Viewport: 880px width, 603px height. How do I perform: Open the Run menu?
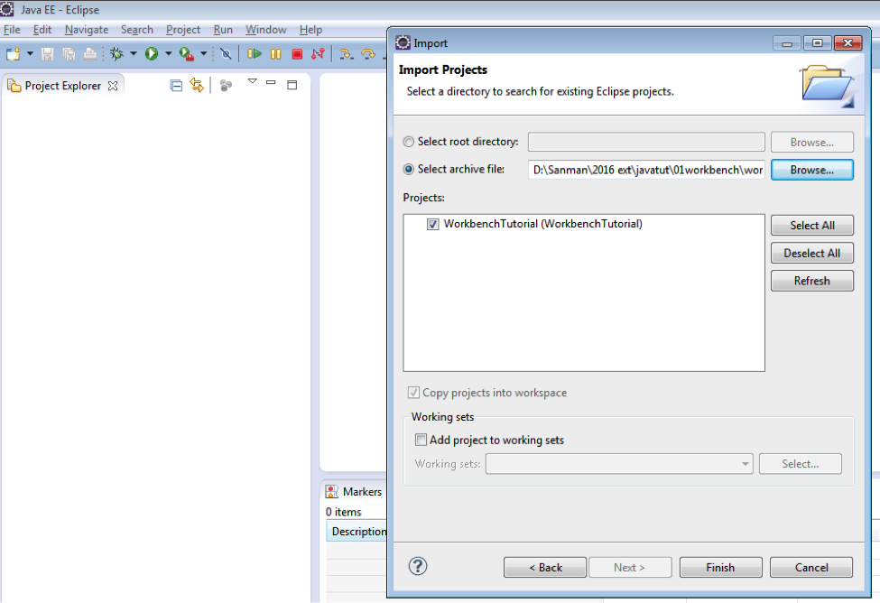pos(223,30)
